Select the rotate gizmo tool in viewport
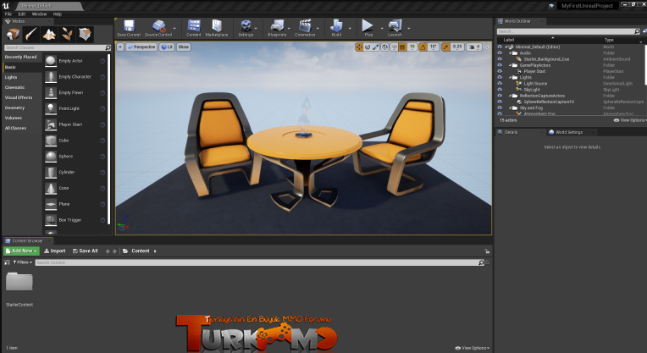Image resolution: width=647 pixels, height=353 pixels. (x=368, y=47)
